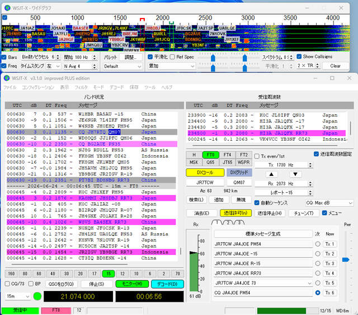Open the Default palette dropdown
The image size is (358, 315).
coord(123,66)
